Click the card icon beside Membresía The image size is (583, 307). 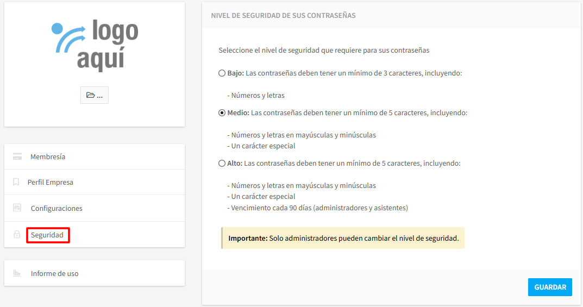tap(17, 156)
